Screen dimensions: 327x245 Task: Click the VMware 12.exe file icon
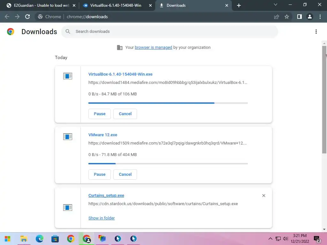click(68, 137)
